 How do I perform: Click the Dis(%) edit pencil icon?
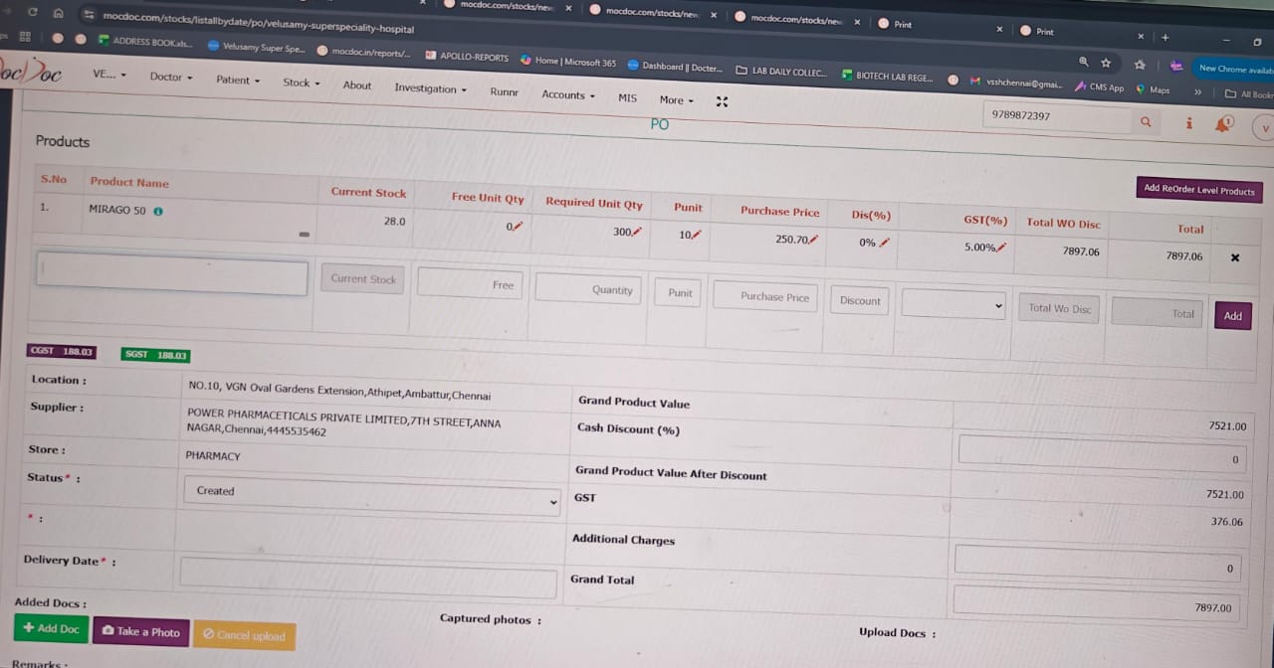(884, 243)
